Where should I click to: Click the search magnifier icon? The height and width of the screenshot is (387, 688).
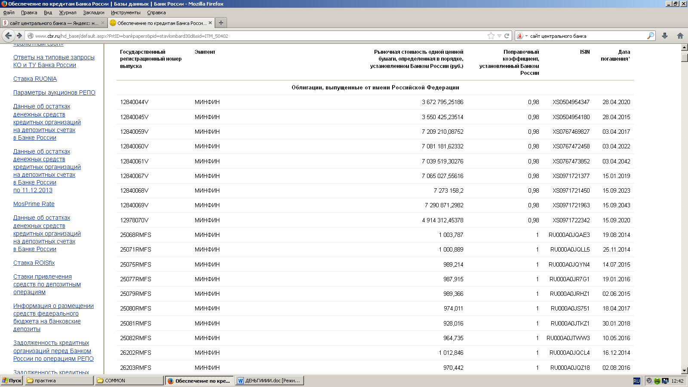tap(650, 36)
